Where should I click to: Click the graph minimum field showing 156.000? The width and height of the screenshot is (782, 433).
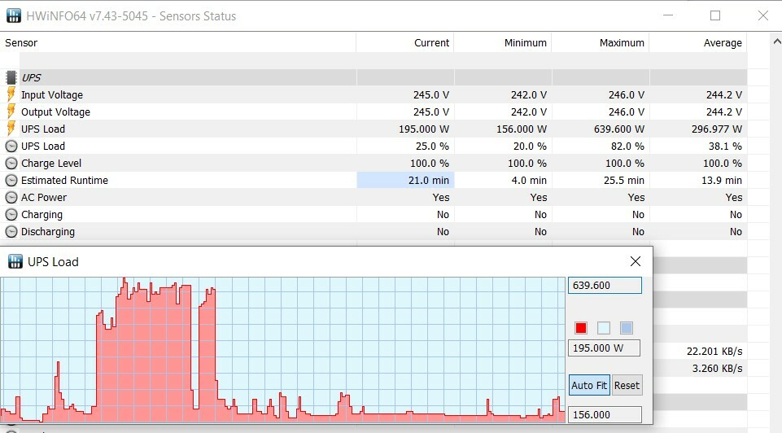pos(605,414)
